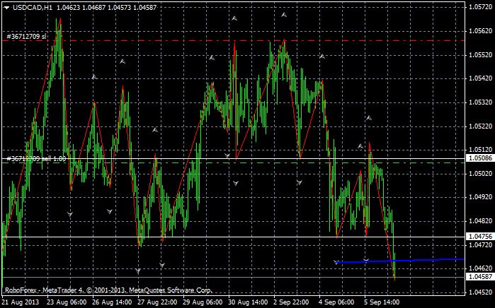Click the 1.05520 price scale label
The image size is (495, 308).
[480, 55]
